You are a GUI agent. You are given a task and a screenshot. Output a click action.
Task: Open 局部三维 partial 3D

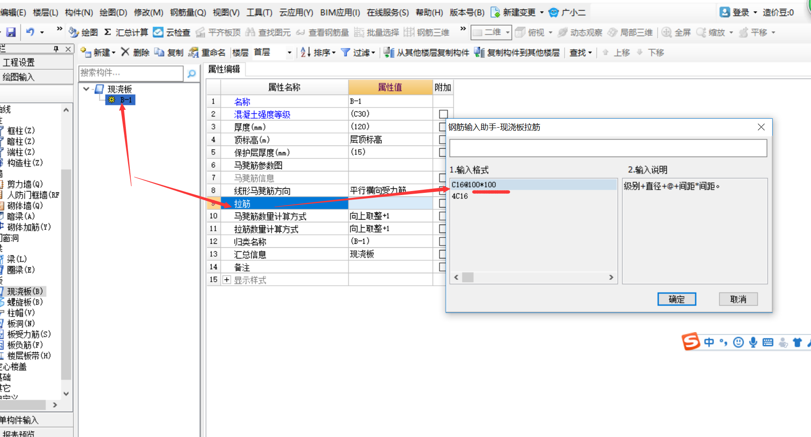(x=630, y=32)
